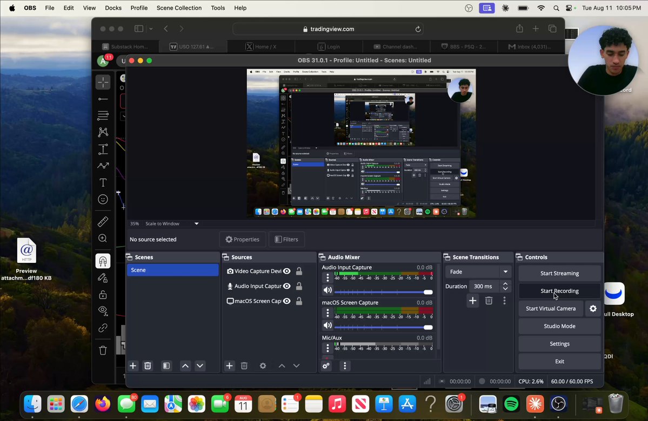Image resolution: width=648 pixels, height=421 pixels.
Task: Click the macOS Screen Capture volume slider
Action: [x=384, y=327]
